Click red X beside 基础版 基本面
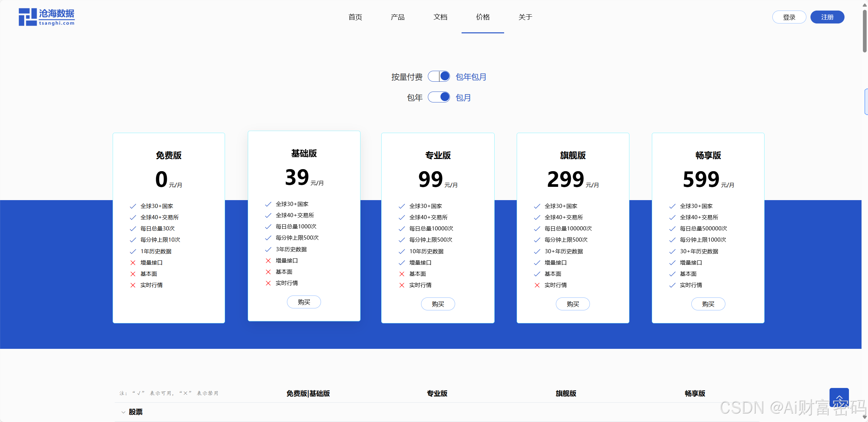This screenshot has width=868, height=422. click(x=268, y=272)
